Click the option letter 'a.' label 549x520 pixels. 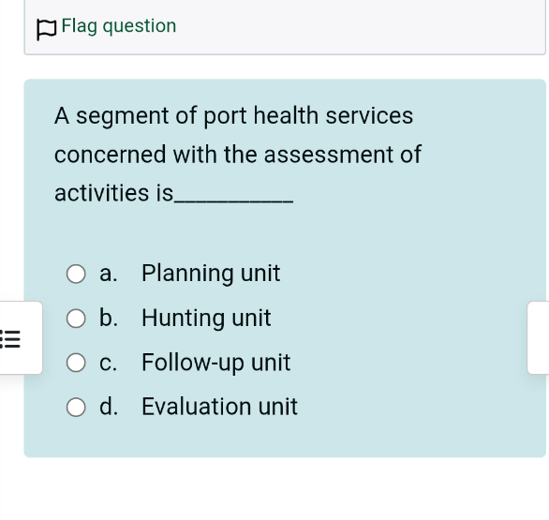click(x=108, y=274)
